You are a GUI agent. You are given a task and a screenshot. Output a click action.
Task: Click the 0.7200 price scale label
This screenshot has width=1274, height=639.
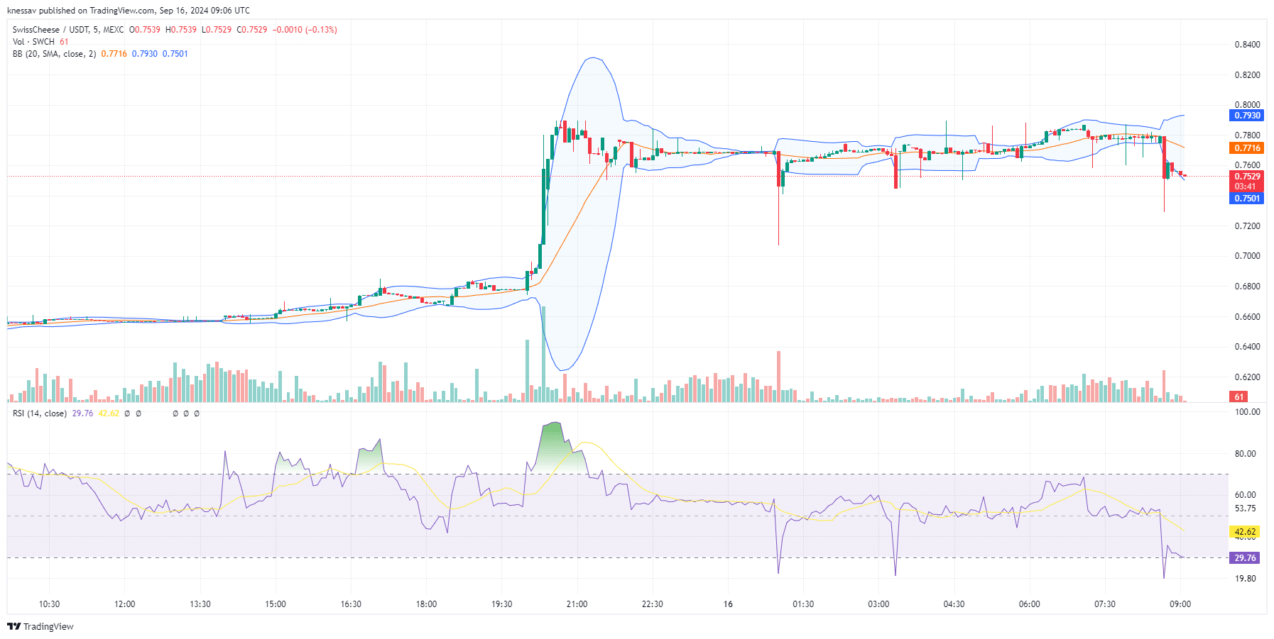1247,226
